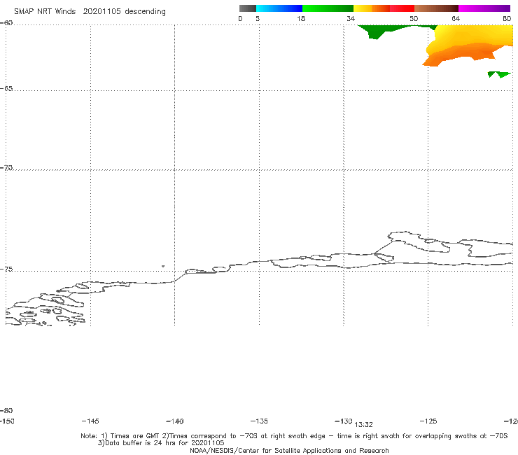Click the 64 label under the color bar
The width and height of the screenshot is (518, 455).
point(455,18)
